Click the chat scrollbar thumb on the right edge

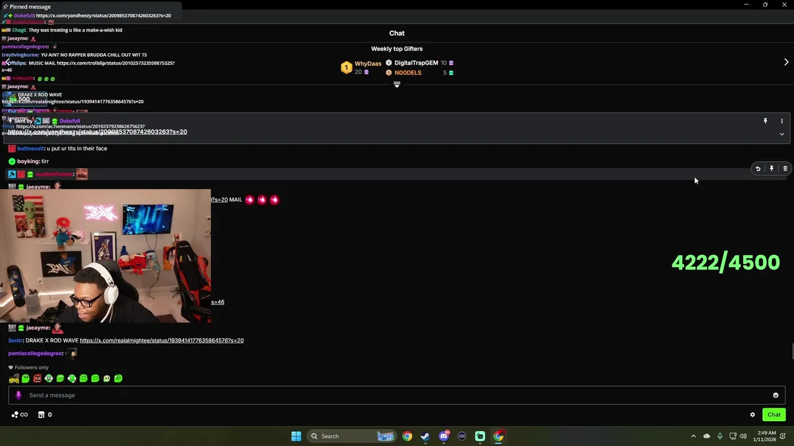(x=792, y=351)
